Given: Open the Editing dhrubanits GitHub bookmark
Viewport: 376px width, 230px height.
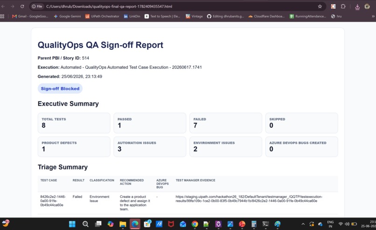Looking at the screenshot, I should 225,16.
